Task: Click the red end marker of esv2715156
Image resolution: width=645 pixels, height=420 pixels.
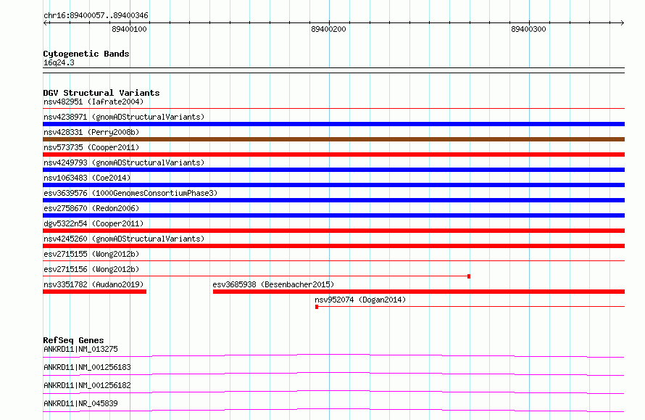Action: (x=469, y=276)
